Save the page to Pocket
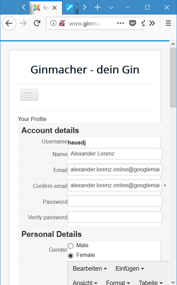 coord(133,23)
